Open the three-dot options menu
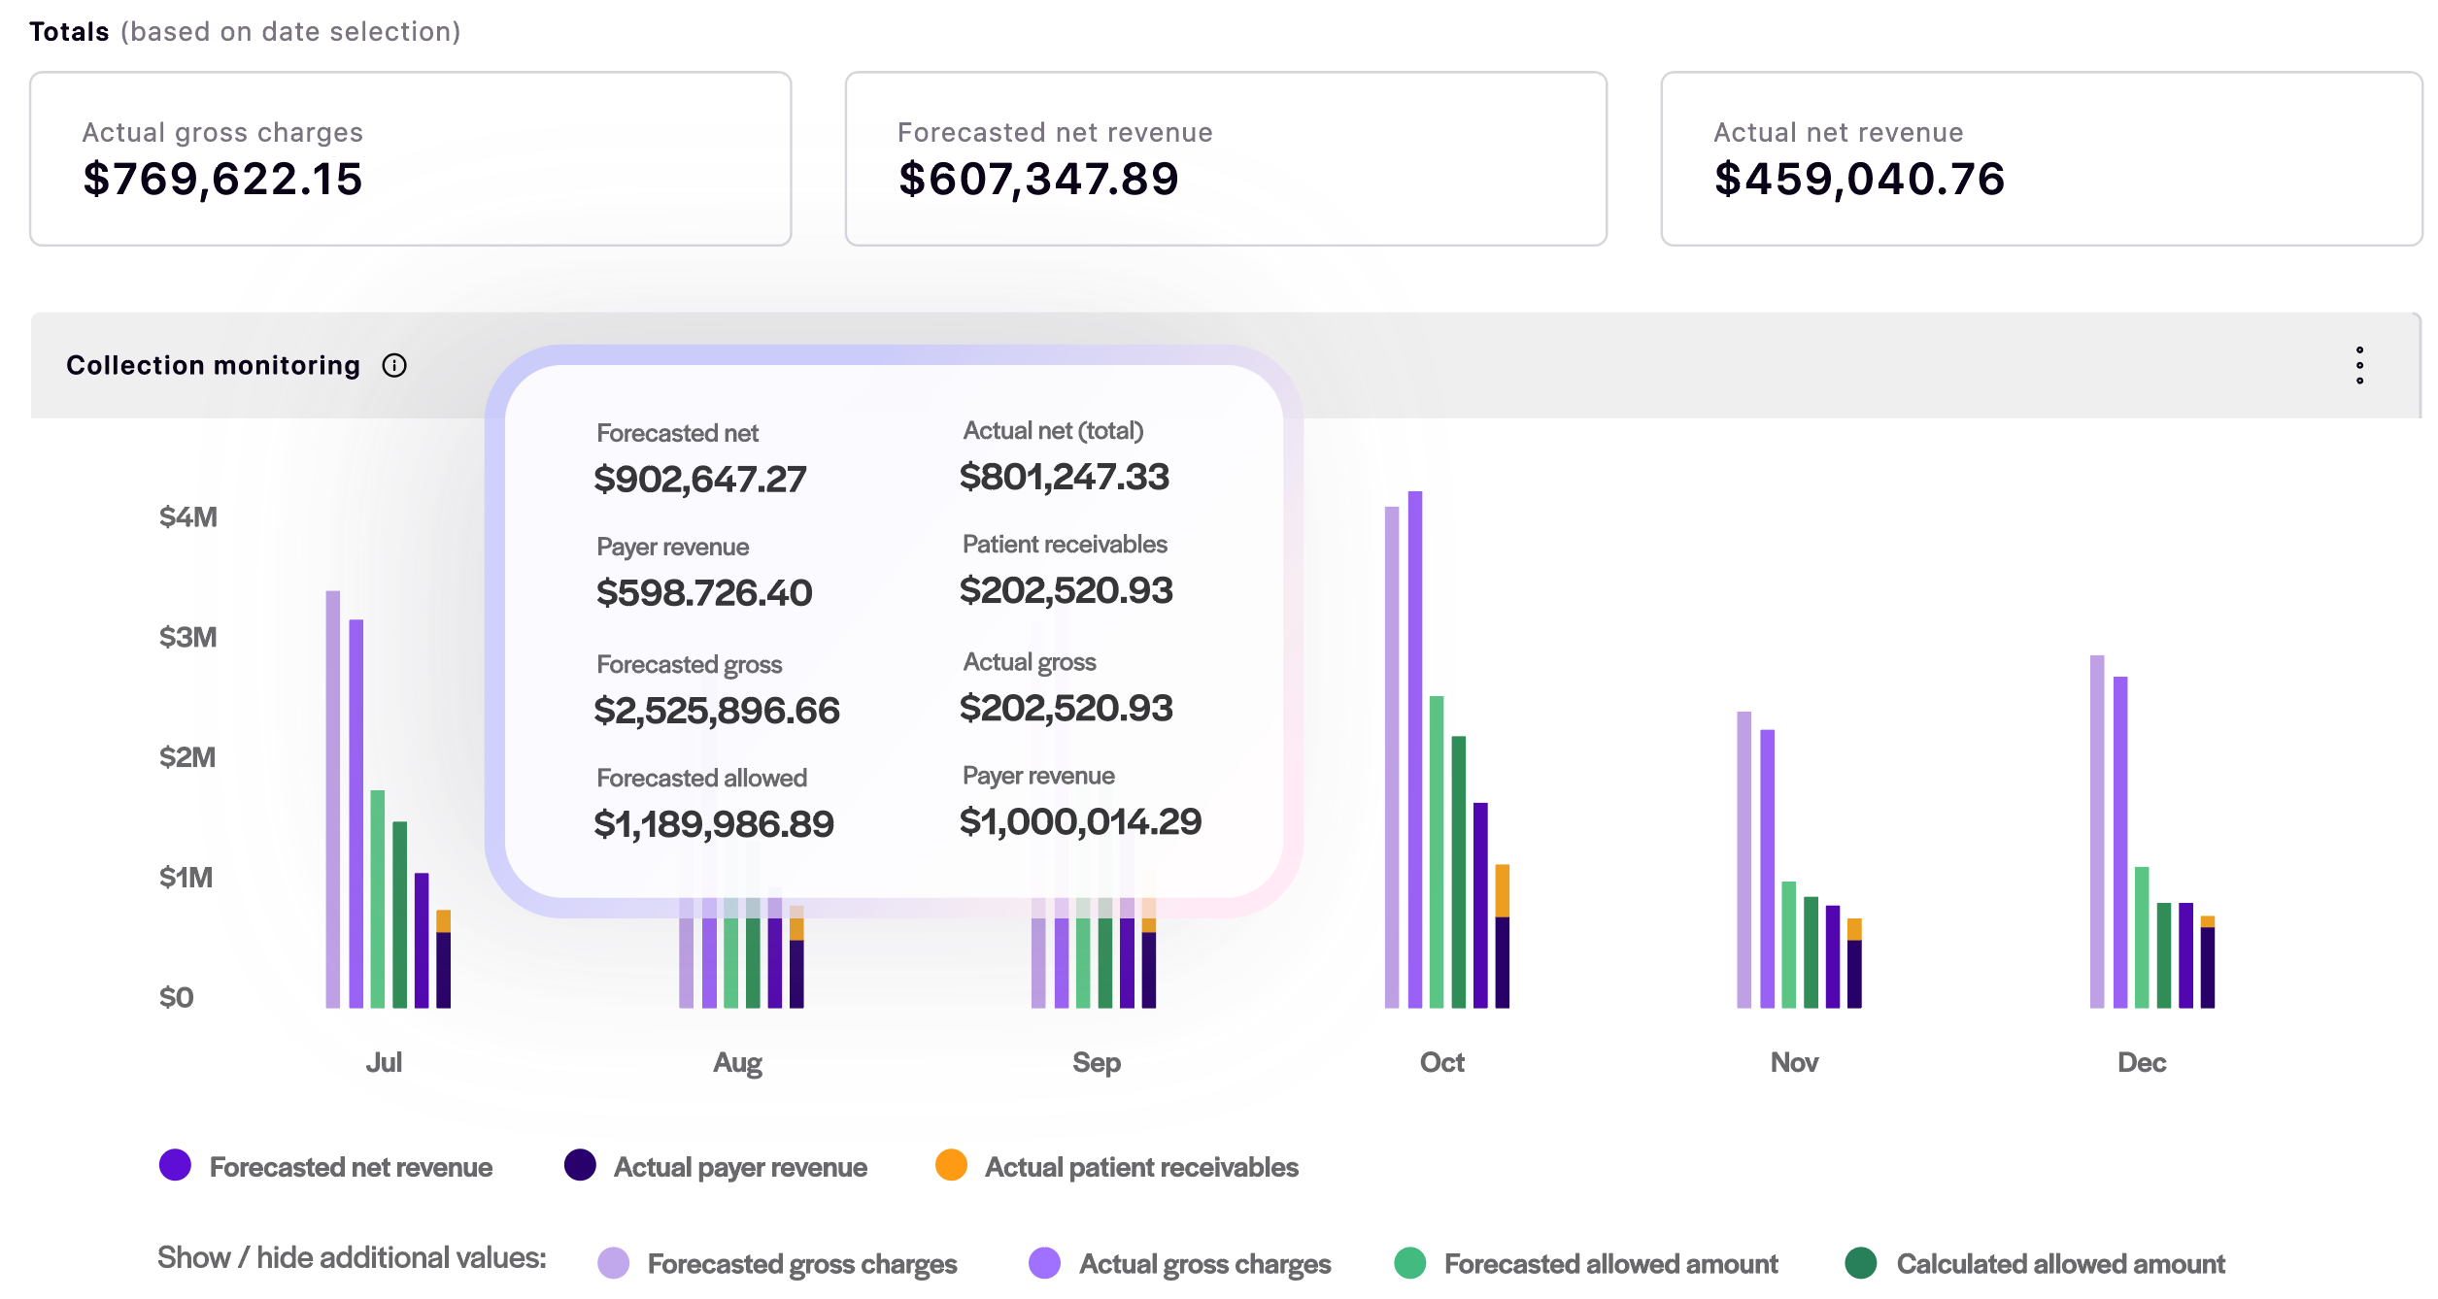Screen dimensions: 2438x1299 (2358, 365)
